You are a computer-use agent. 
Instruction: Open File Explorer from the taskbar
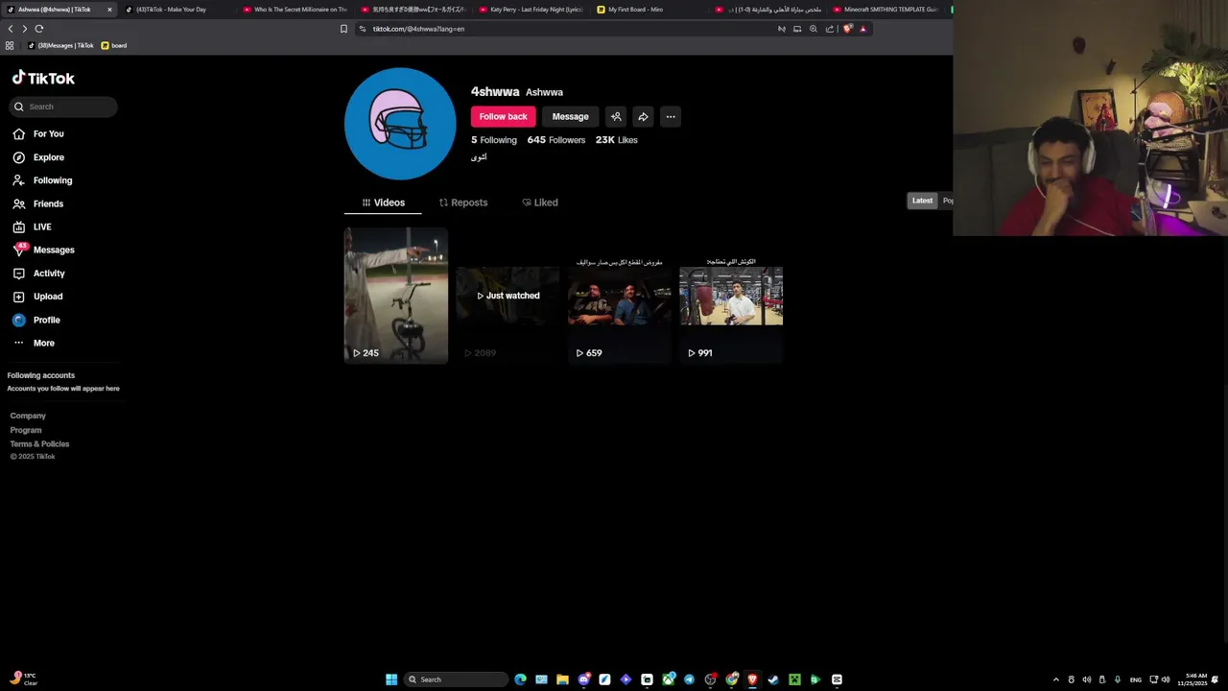[562, 679]
